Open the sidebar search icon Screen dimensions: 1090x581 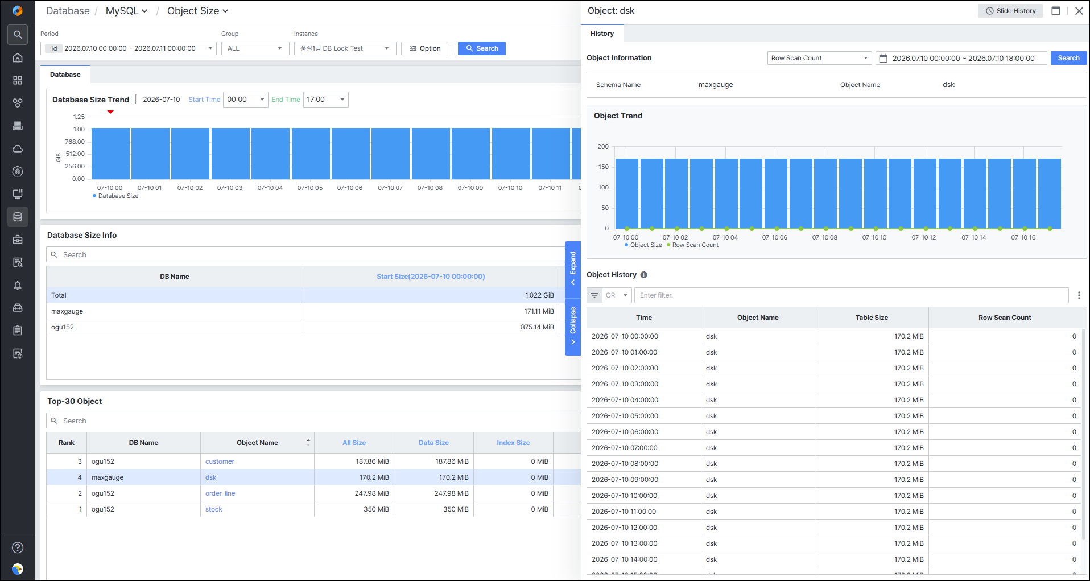[18, 35]
